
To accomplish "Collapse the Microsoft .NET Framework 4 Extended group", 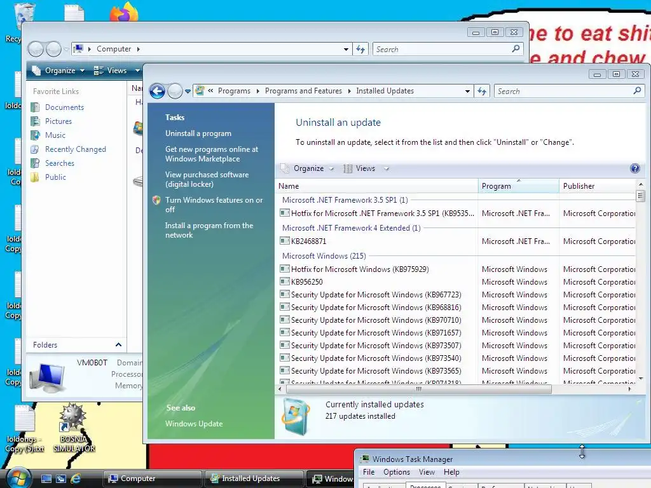I will (351, 228).
